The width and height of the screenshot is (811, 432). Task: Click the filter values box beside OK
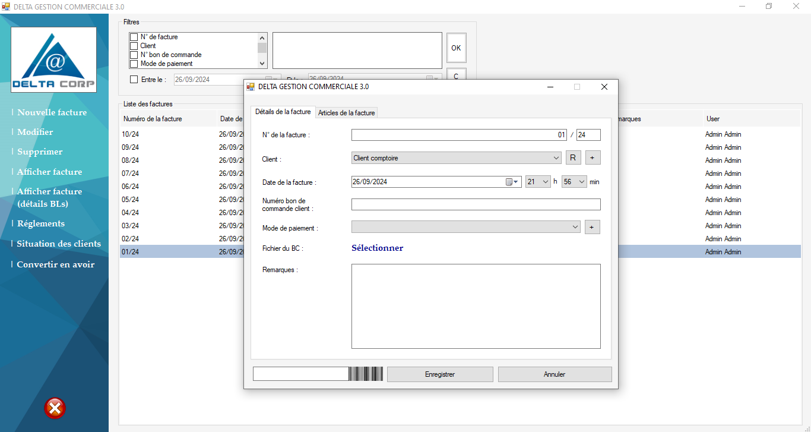point(357,51)
